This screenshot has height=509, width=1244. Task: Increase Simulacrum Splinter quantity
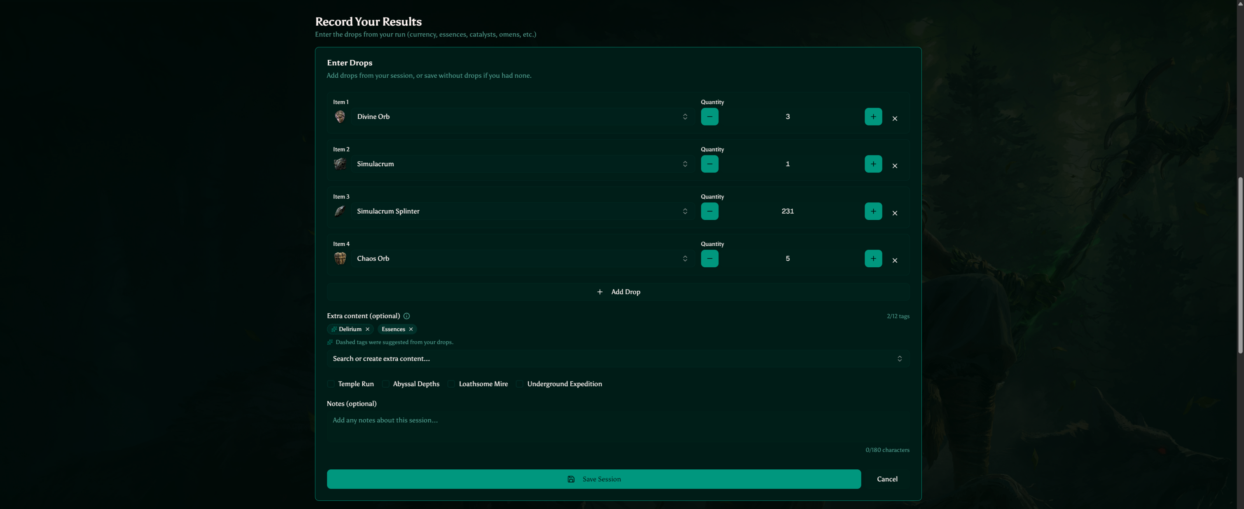873,211
